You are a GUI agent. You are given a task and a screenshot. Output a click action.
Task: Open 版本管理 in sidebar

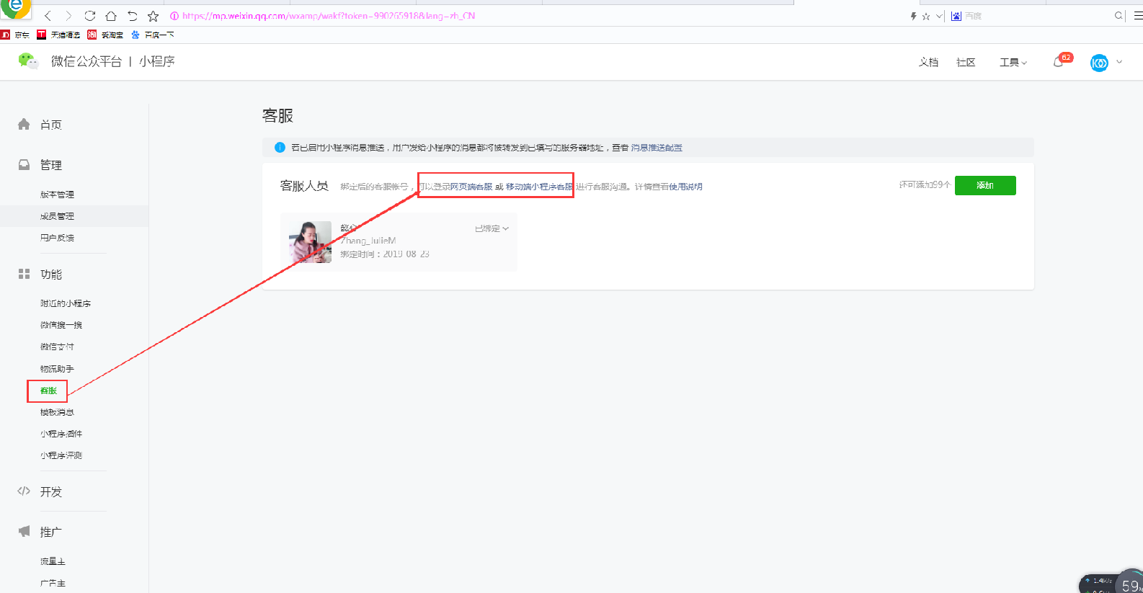click(x=57, y=195)
